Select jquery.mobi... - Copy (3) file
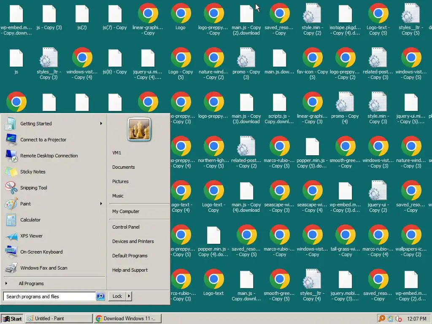The image size is (432, 324). tap(345, 285)
